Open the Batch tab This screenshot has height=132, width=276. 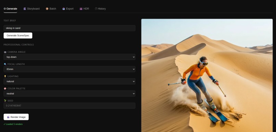tap(51, 9)
